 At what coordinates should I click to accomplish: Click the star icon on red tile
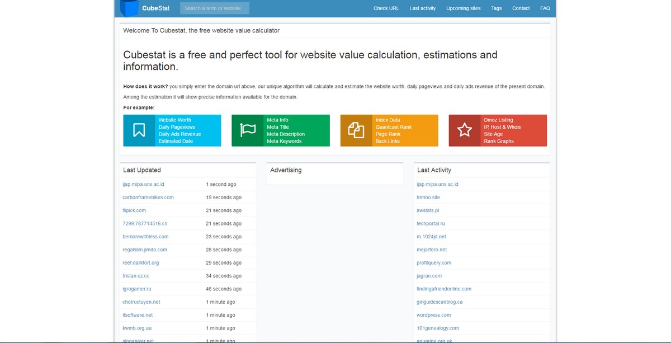coord(465,130)
